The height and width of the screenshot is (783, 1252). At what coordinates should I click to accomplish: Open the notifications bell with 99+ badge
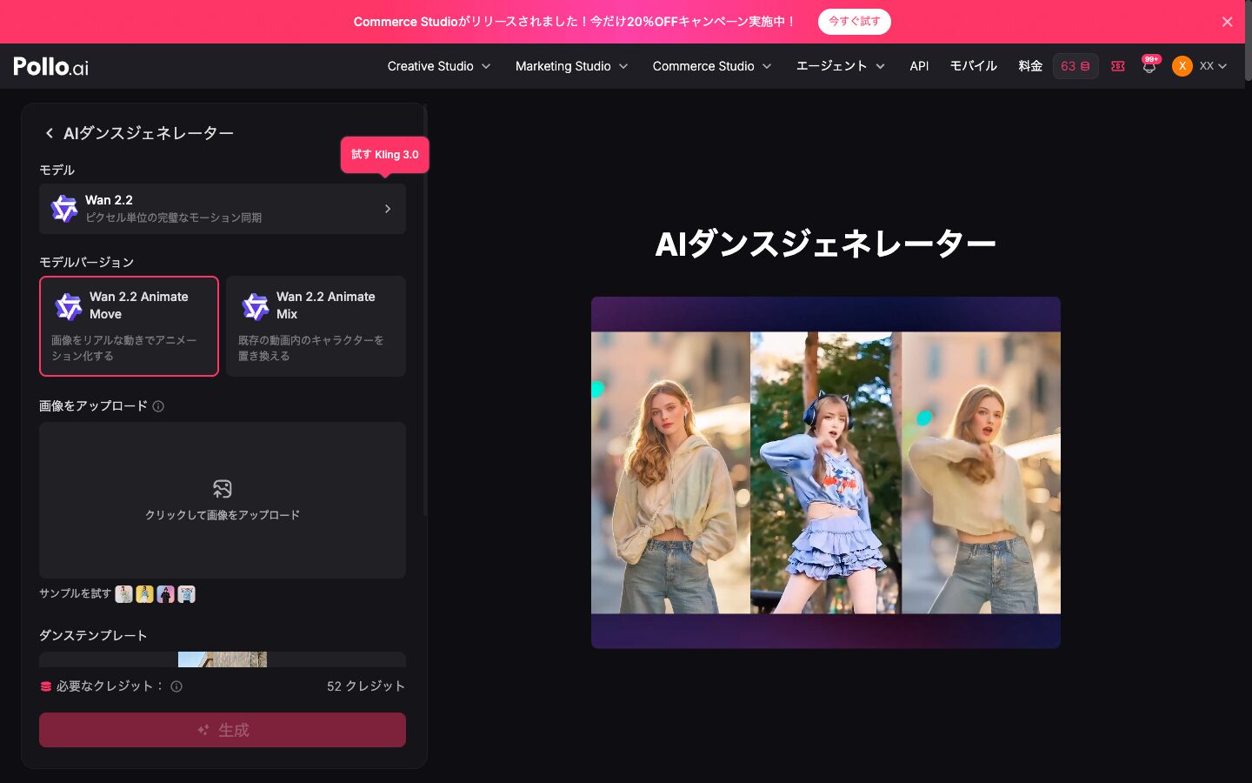click(x=1149, y=66)
